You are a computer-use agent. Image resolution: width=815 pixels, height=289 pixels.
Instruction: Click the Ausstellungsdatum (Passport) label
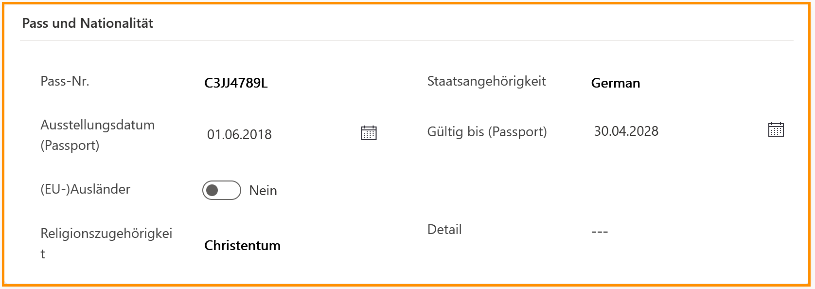coord(97,135)
